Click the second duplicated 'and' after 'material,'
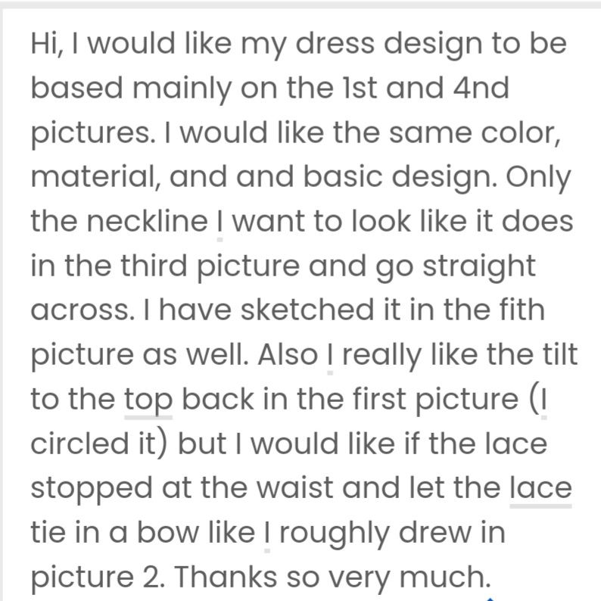The width and height of the screenshot is (601, 601). pyautogui.click(x=265, y=176)
